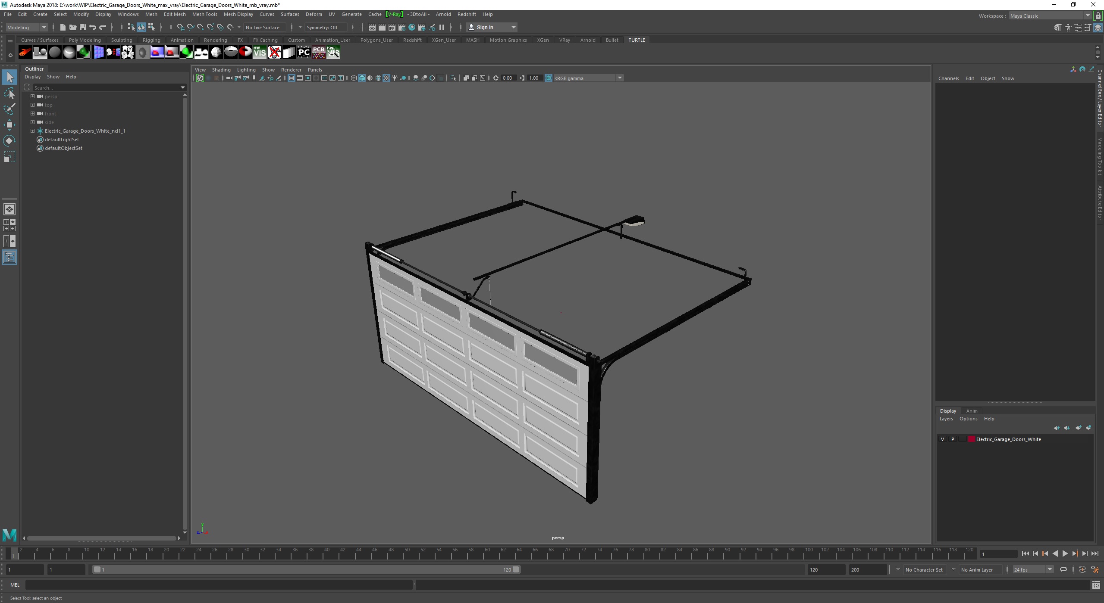This screenshot has height=603, width=1104.
Task: Expand the persp camera node
Action: 32,96
